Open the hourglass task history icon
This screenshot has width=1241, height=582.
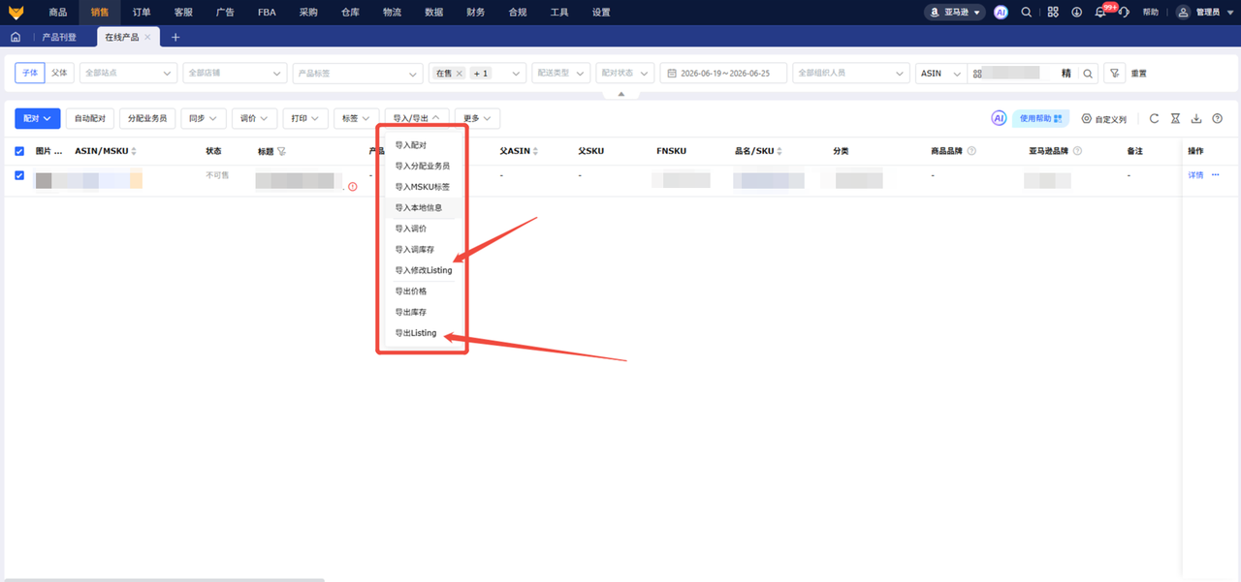click(x=1175, y=118)
